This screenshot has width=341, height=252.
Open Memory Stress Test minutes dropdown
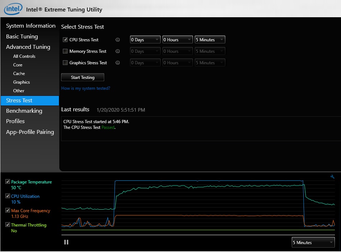point(210,51)
